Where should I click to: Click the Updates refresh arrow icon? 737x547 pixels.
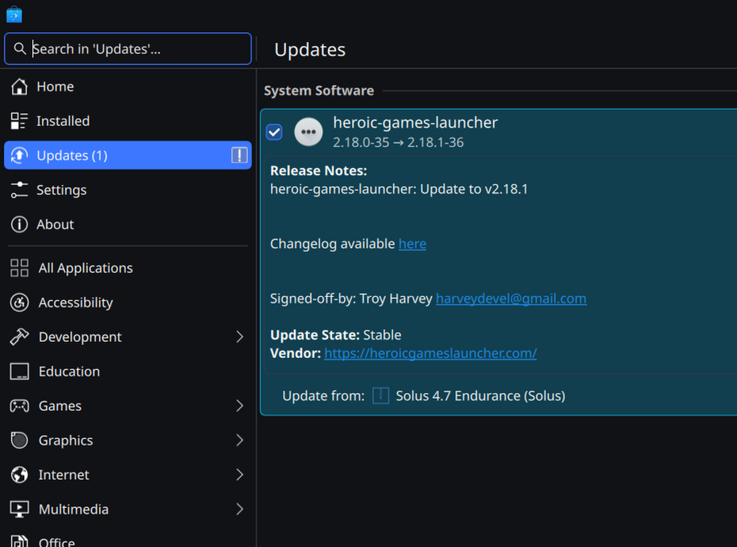(19, 155)
